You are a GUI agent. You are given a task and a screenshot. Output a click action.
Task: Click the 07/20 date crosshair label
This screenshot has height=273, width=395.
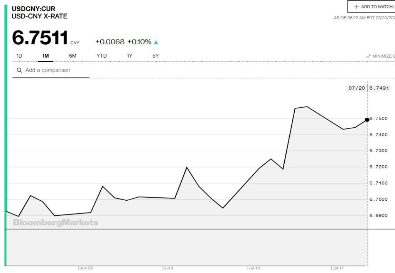[356, 88]
